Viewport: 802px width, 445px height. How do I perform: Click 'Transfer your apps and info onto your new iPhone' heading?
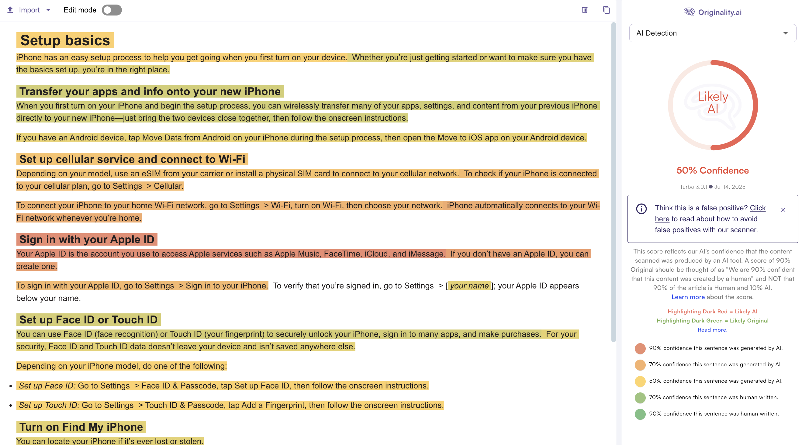[150, 91]
